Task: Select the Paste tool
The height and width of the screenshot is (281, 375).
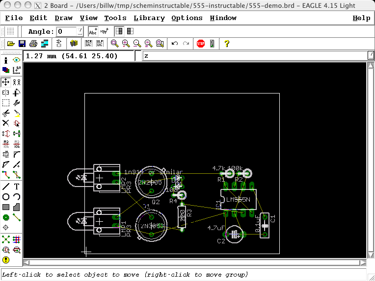Action: [17, 113]
